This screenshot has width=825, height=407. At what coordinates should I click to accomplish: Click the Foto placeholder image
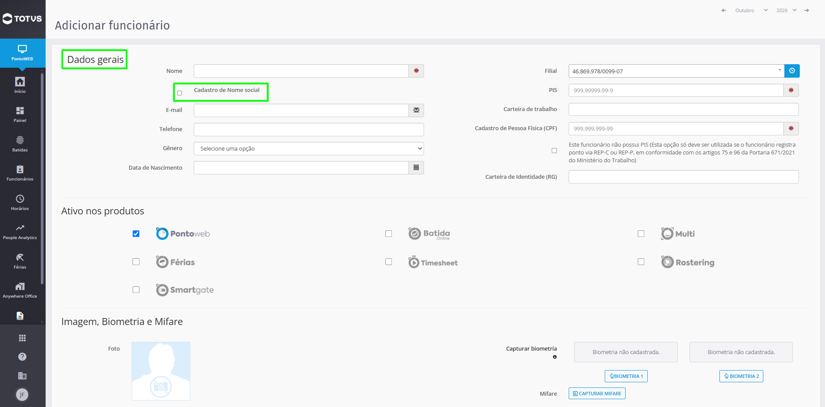coord(161,371)
